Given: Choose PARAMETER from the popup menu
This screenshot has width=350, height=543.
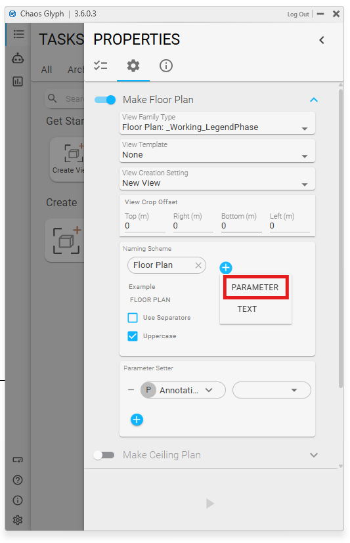Looking at the screenshot, I should coord(255,287).
